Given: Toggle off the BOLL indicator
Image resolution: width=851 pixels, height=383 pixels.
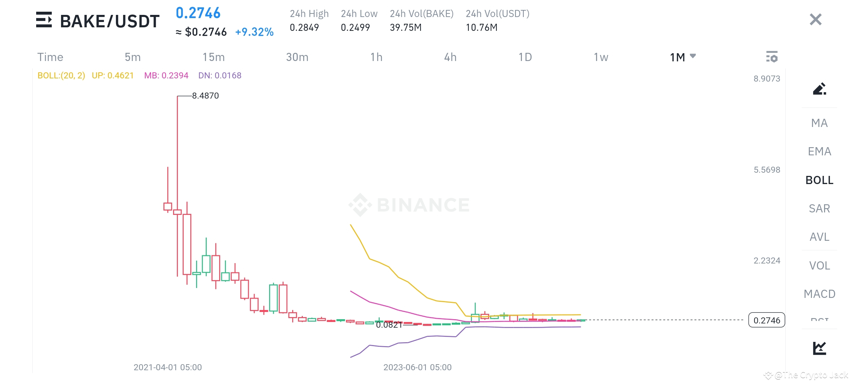Looking at the screenshot, I should (x=819, y=180).
